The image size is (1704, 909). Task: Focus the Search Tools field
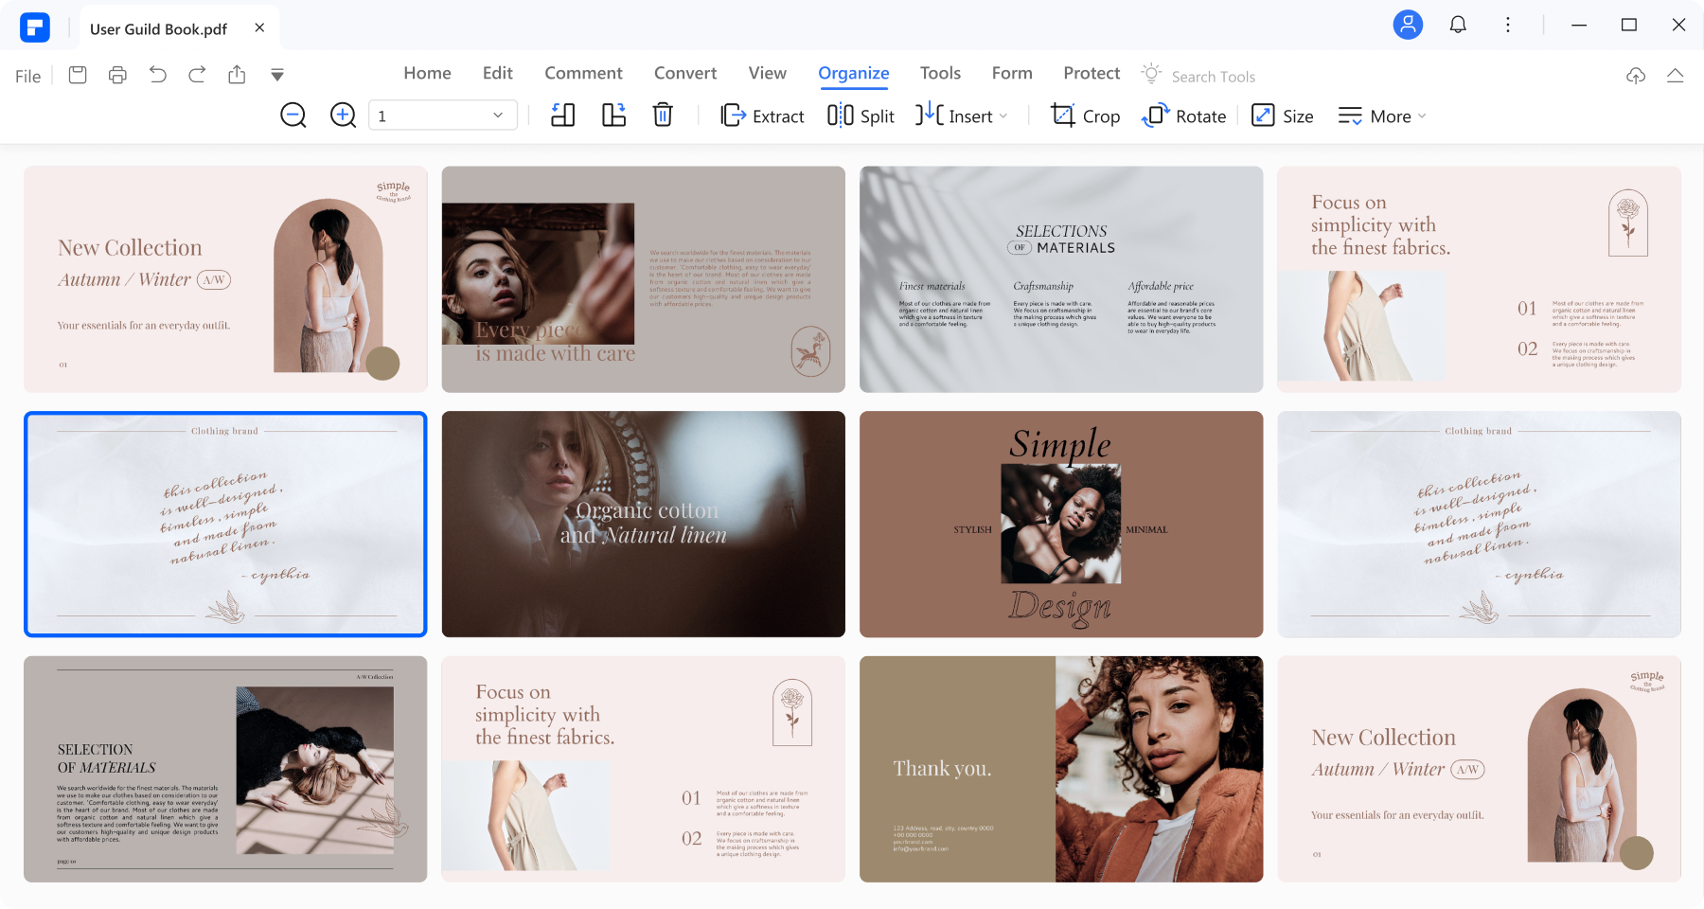[x=1213, y=77]
